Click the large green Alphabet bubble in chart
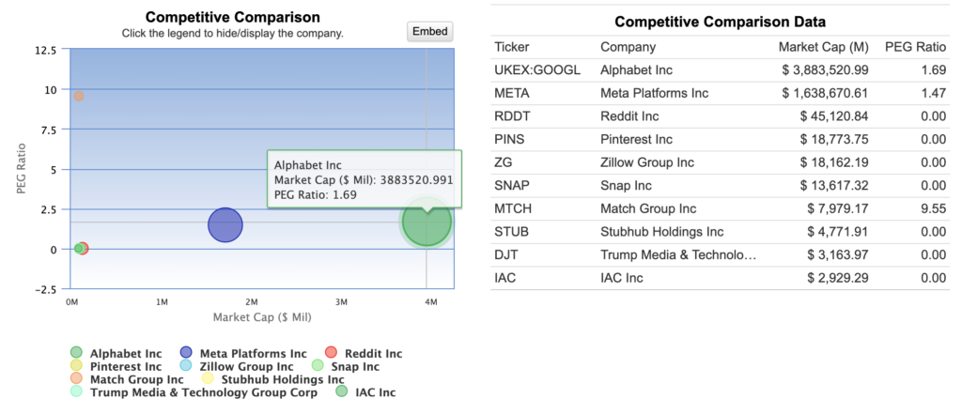Screen dimensions: 962x414 point(427,222)
